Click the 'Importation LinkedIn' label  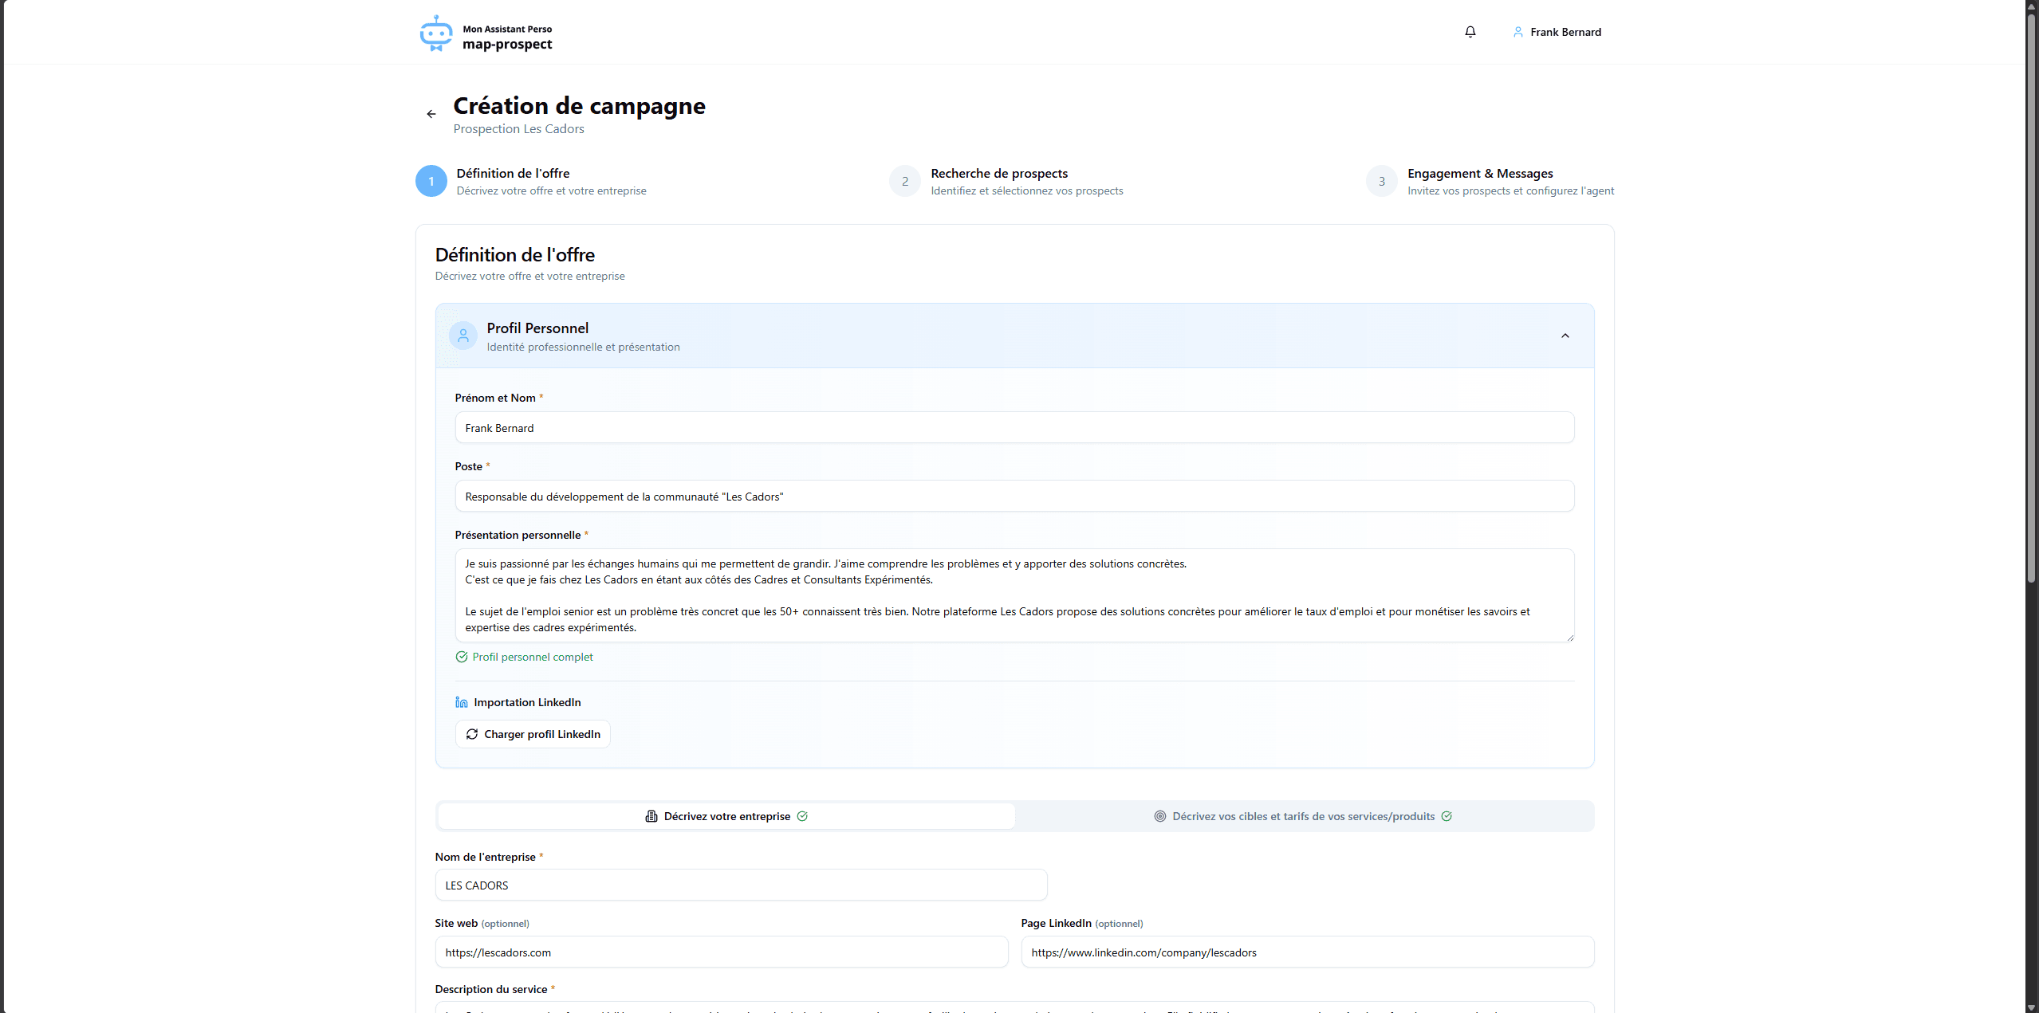[527, 702]
